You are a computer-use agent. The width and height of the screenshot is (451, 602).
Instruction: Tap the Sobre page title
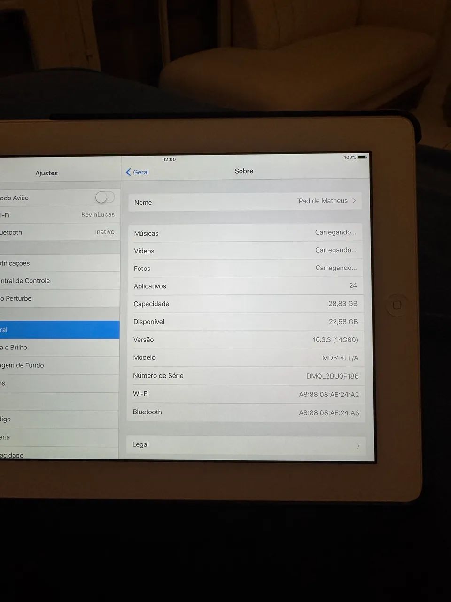click(x=244, y=171)
